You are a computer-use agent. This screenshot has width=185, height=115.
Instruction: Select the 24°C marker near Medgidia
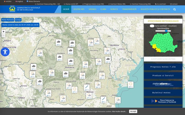click(118, 100)
